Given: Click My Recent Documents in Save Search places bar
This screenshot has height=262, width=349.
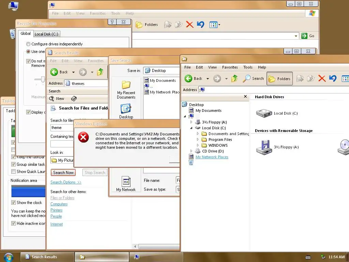Looking at the screenshot, I should point(126,90).
